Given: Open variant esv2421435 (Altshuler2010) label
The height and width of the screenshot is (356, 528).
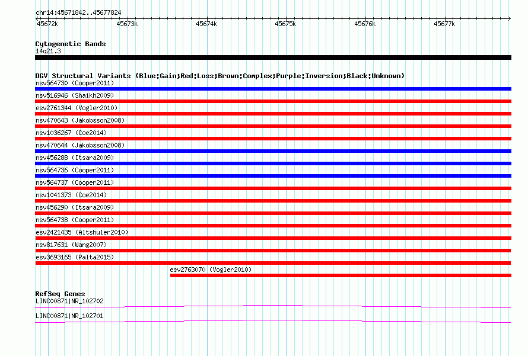Looking at the screenshot, I should (82, 232).
